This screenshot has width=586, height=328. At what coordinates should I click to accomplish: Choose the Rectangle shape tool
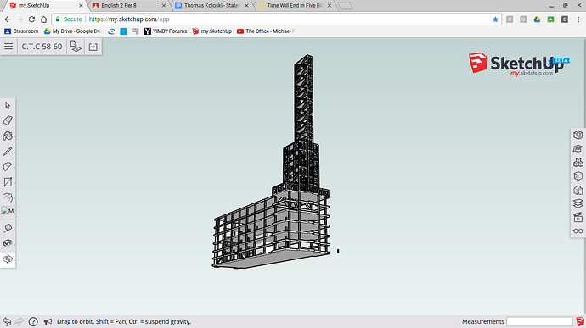click(8, 182)
